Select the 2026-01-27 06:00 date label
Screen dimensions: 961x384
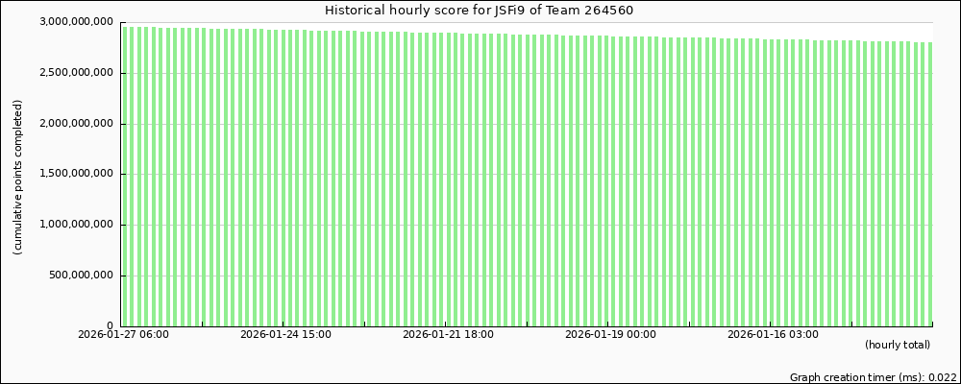tap(123, 335)
